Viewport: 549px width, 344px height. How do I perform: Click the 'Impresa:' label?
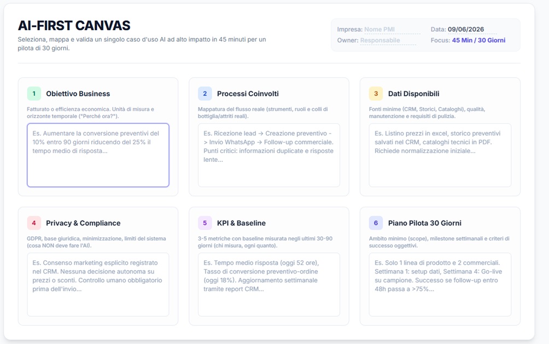(350, 30)
